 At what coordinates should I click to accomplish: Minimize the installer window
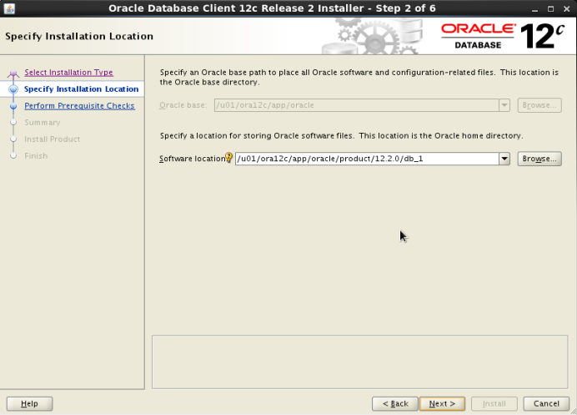pos(534,9)
